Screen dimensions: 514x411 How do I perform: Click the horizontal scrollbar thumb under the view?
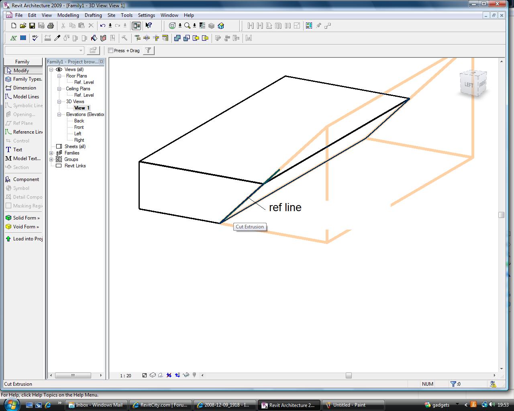pos(349,375)
